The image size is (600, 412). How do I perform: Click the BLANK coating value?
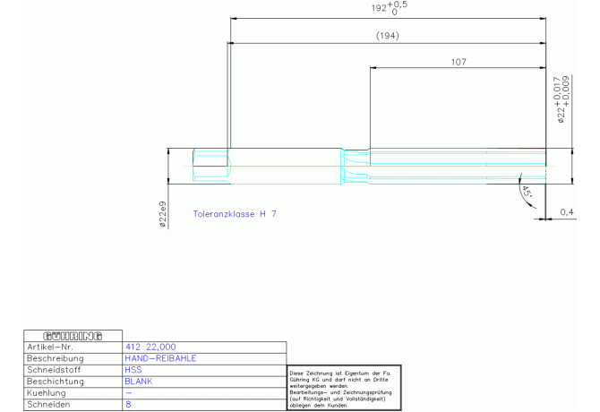point(139,382)
